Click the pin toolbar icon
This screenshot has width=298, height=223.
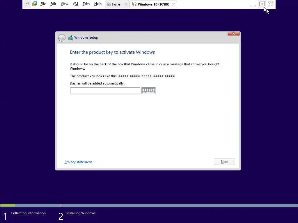[x=27, y=4]
